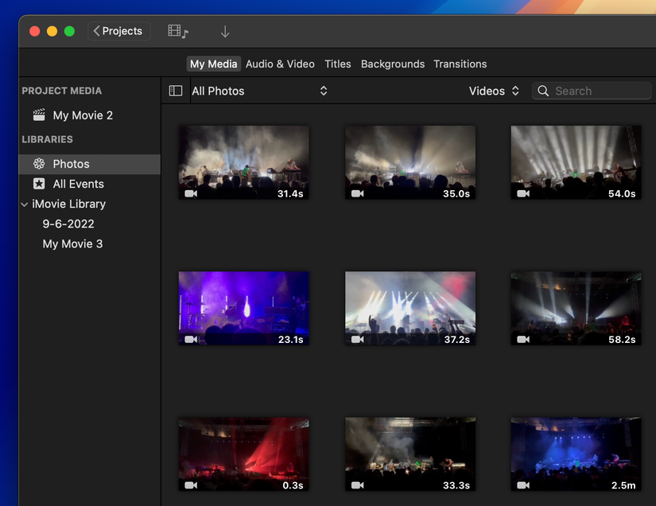Collapse the iMovie Library tree
656x506 pixels.
tap(24, 204)
